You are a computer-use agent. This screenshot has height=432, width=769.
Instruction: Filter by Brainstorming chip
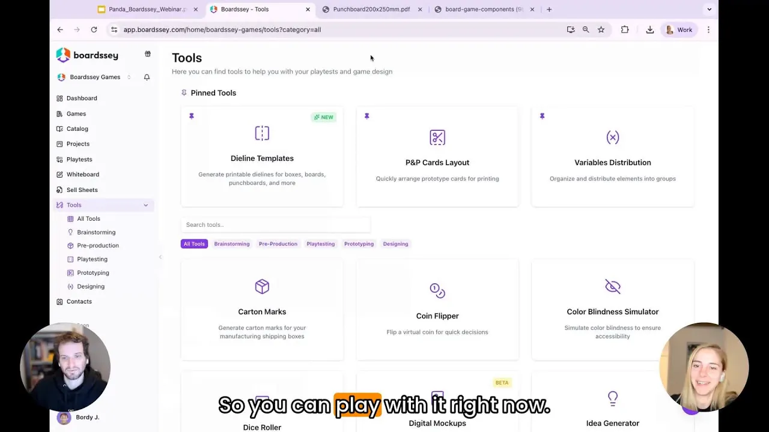(x=232, y=244)
